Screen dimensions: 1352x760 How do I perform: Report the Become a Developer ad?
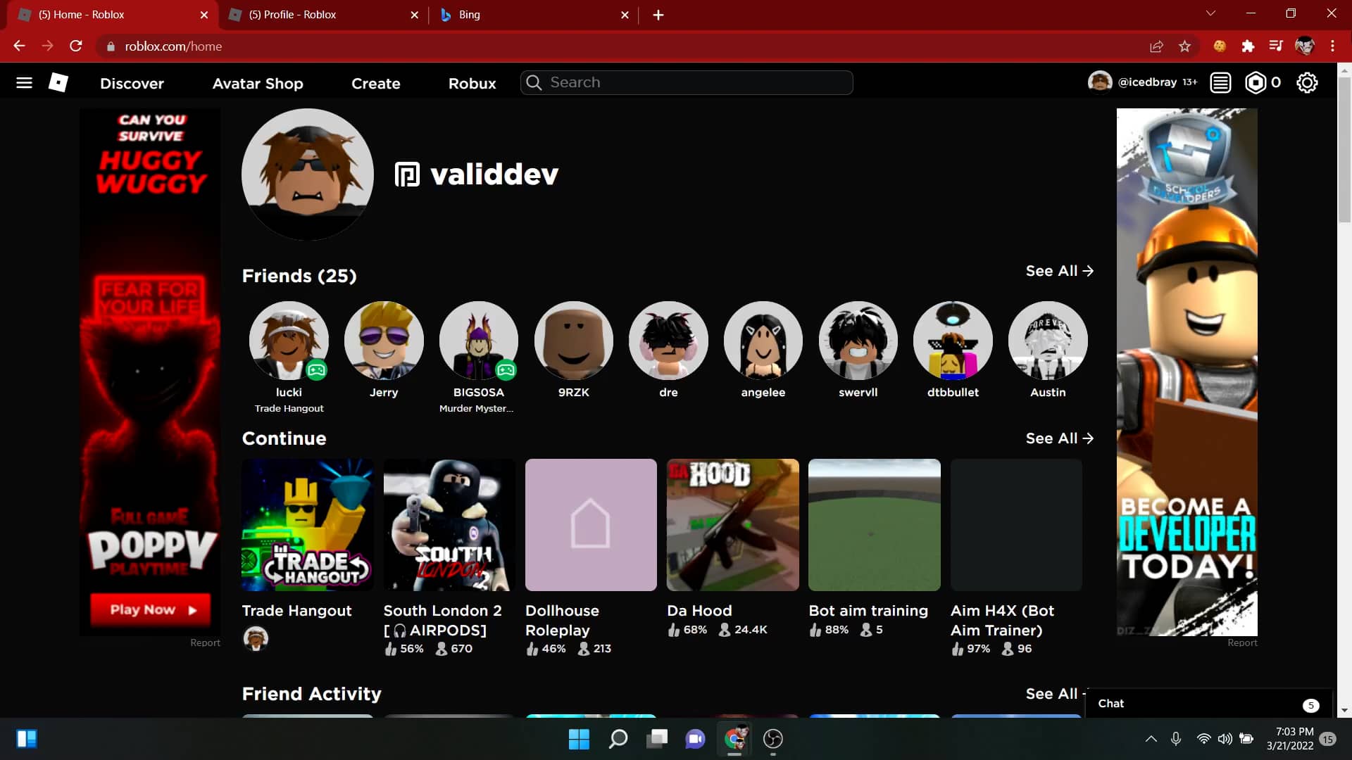(1242, 643)
